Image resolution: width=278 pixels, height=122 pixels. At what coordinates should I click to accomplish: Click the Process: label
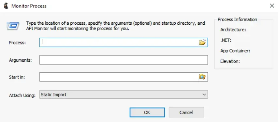click(17, 43)
